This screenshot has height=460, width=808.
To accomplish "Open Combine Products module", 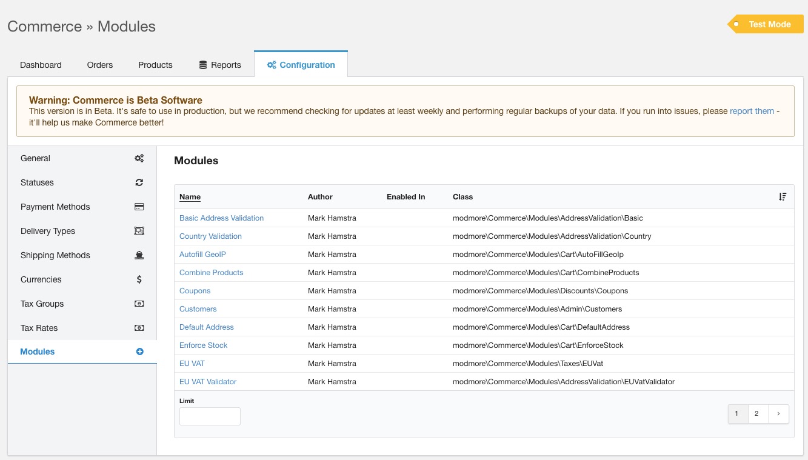I will click(211, 273).
